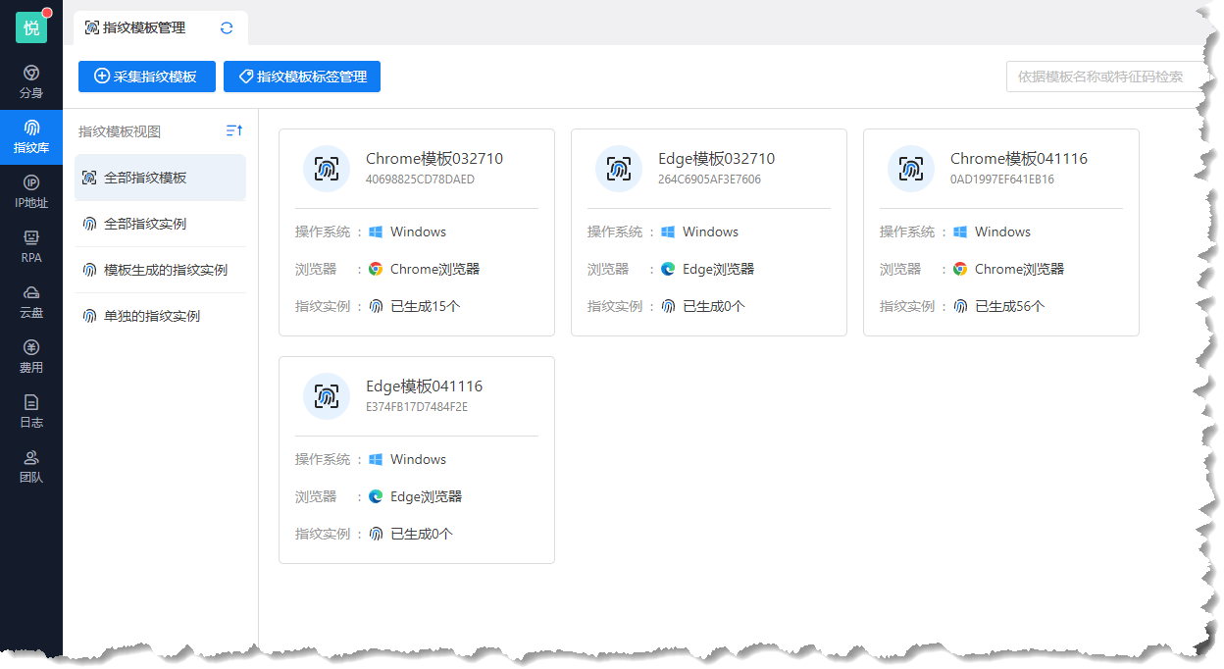The image size is (1224, 669).
Task: Focus the template name search field
Action: tap(1106, 77)
